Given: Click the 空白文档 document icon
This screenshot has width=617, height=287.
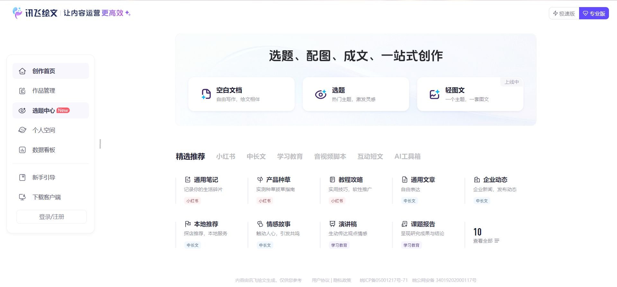Looking at the screenshot, I should click(206, 94).
